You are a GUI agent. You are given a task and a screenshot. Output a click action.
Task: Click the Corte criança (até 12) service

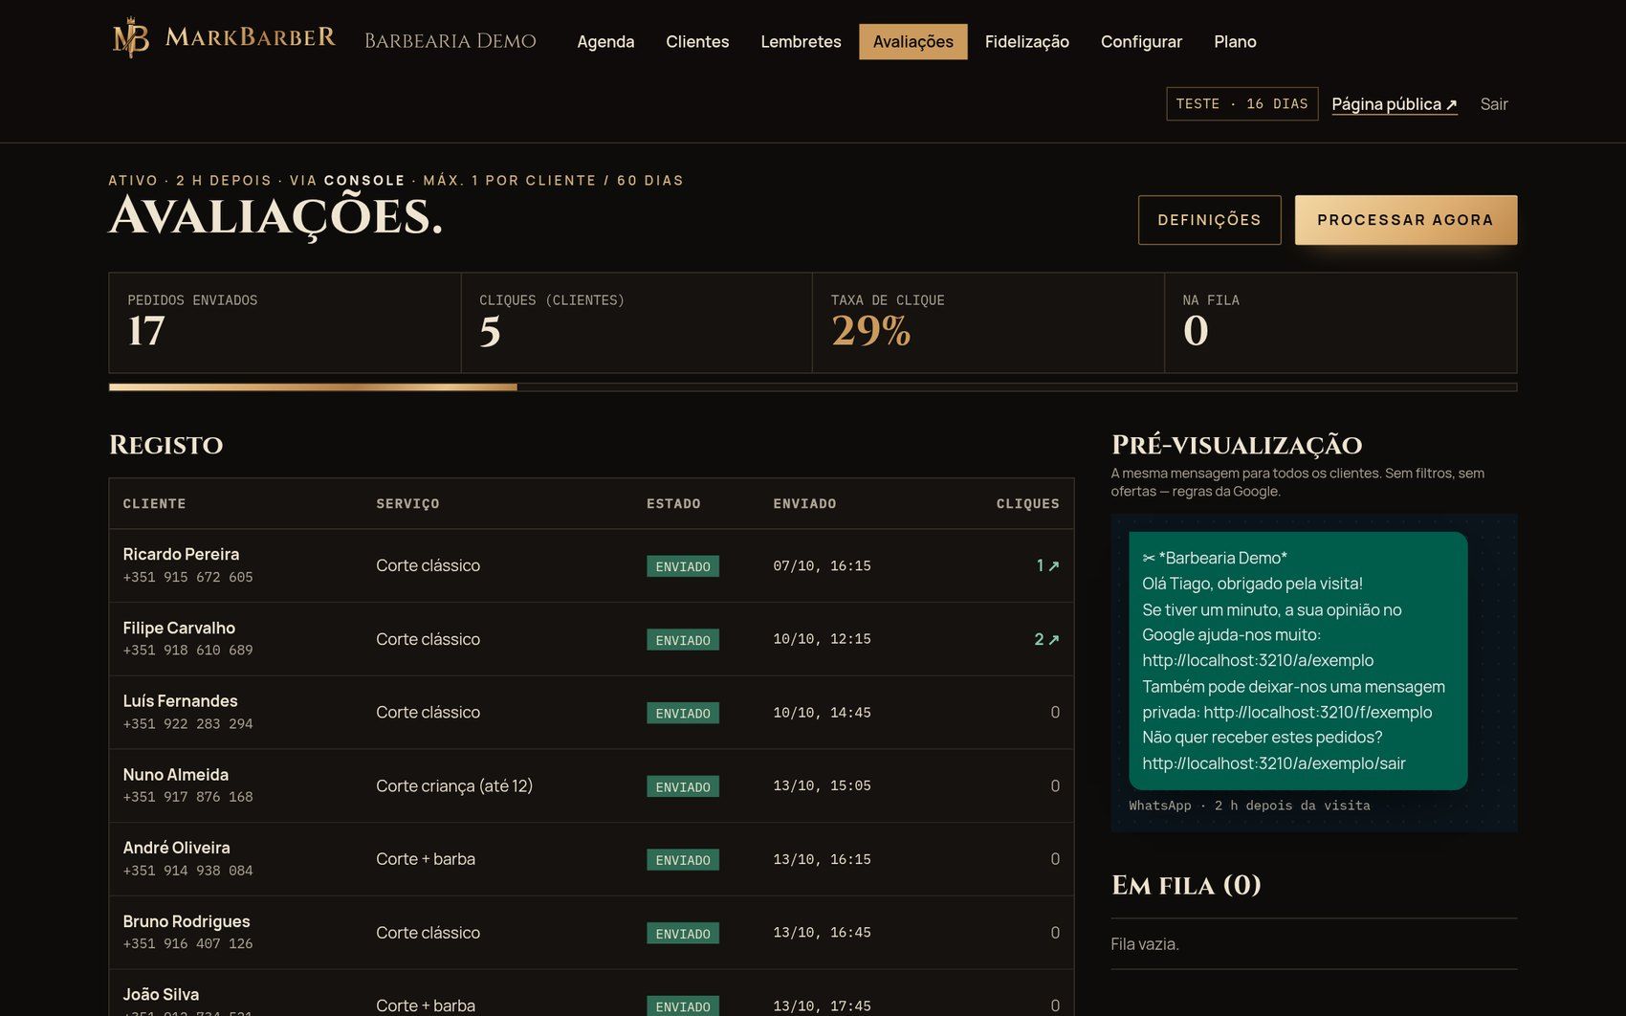click(x=454, y=786)
